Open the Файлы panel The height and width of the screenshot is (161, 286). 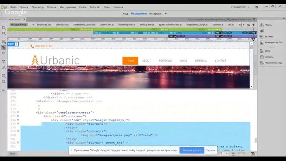[266, 25]
